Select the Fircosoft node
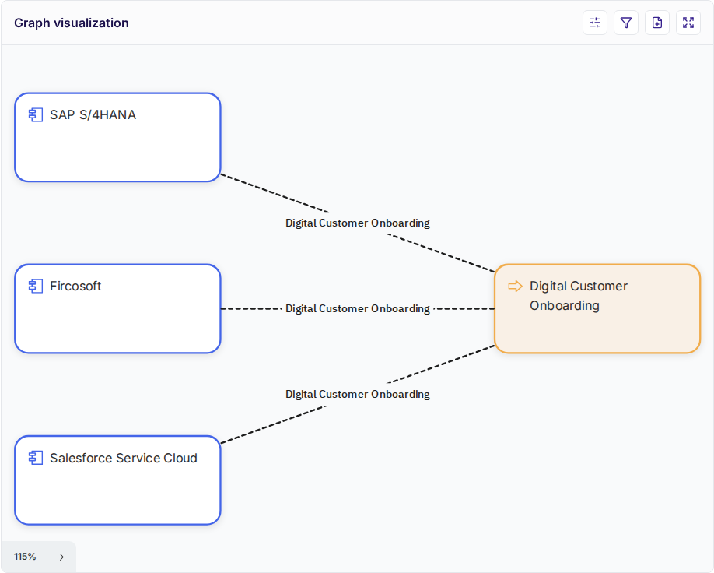714x573 pixels. coord(117,308)
